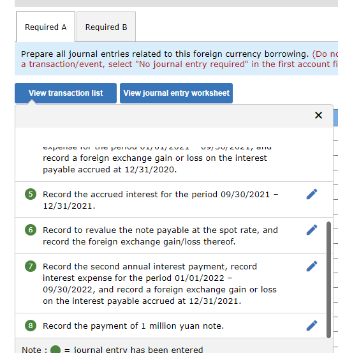Select the accrued interest 09/30/2021 – 12/31/2021 transaction
Image resolution: width=338 pixels, height=353 pixels.
(x=161, y=200)
